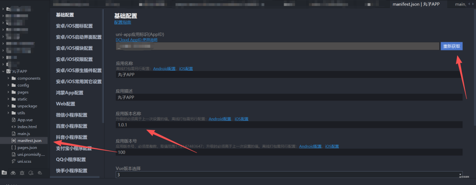Screen dimensions: 476x185
Task: Click the static folder icon
Action: pyautogui.click(x=13, y=99)
